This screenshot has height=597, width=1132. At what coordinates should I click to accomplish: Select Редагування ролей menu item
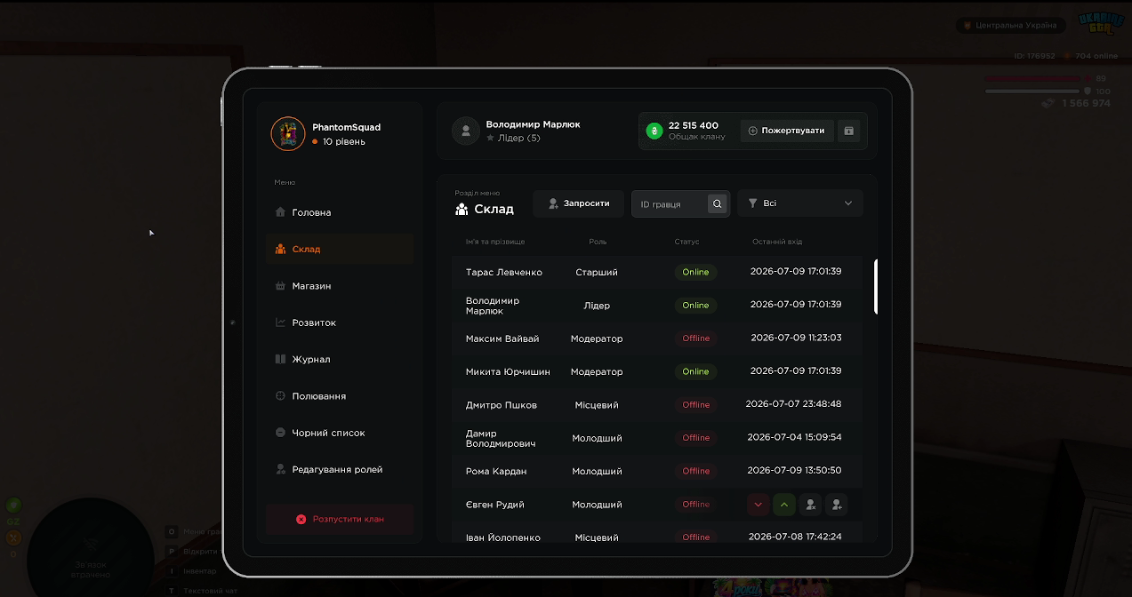pos(339,469)
